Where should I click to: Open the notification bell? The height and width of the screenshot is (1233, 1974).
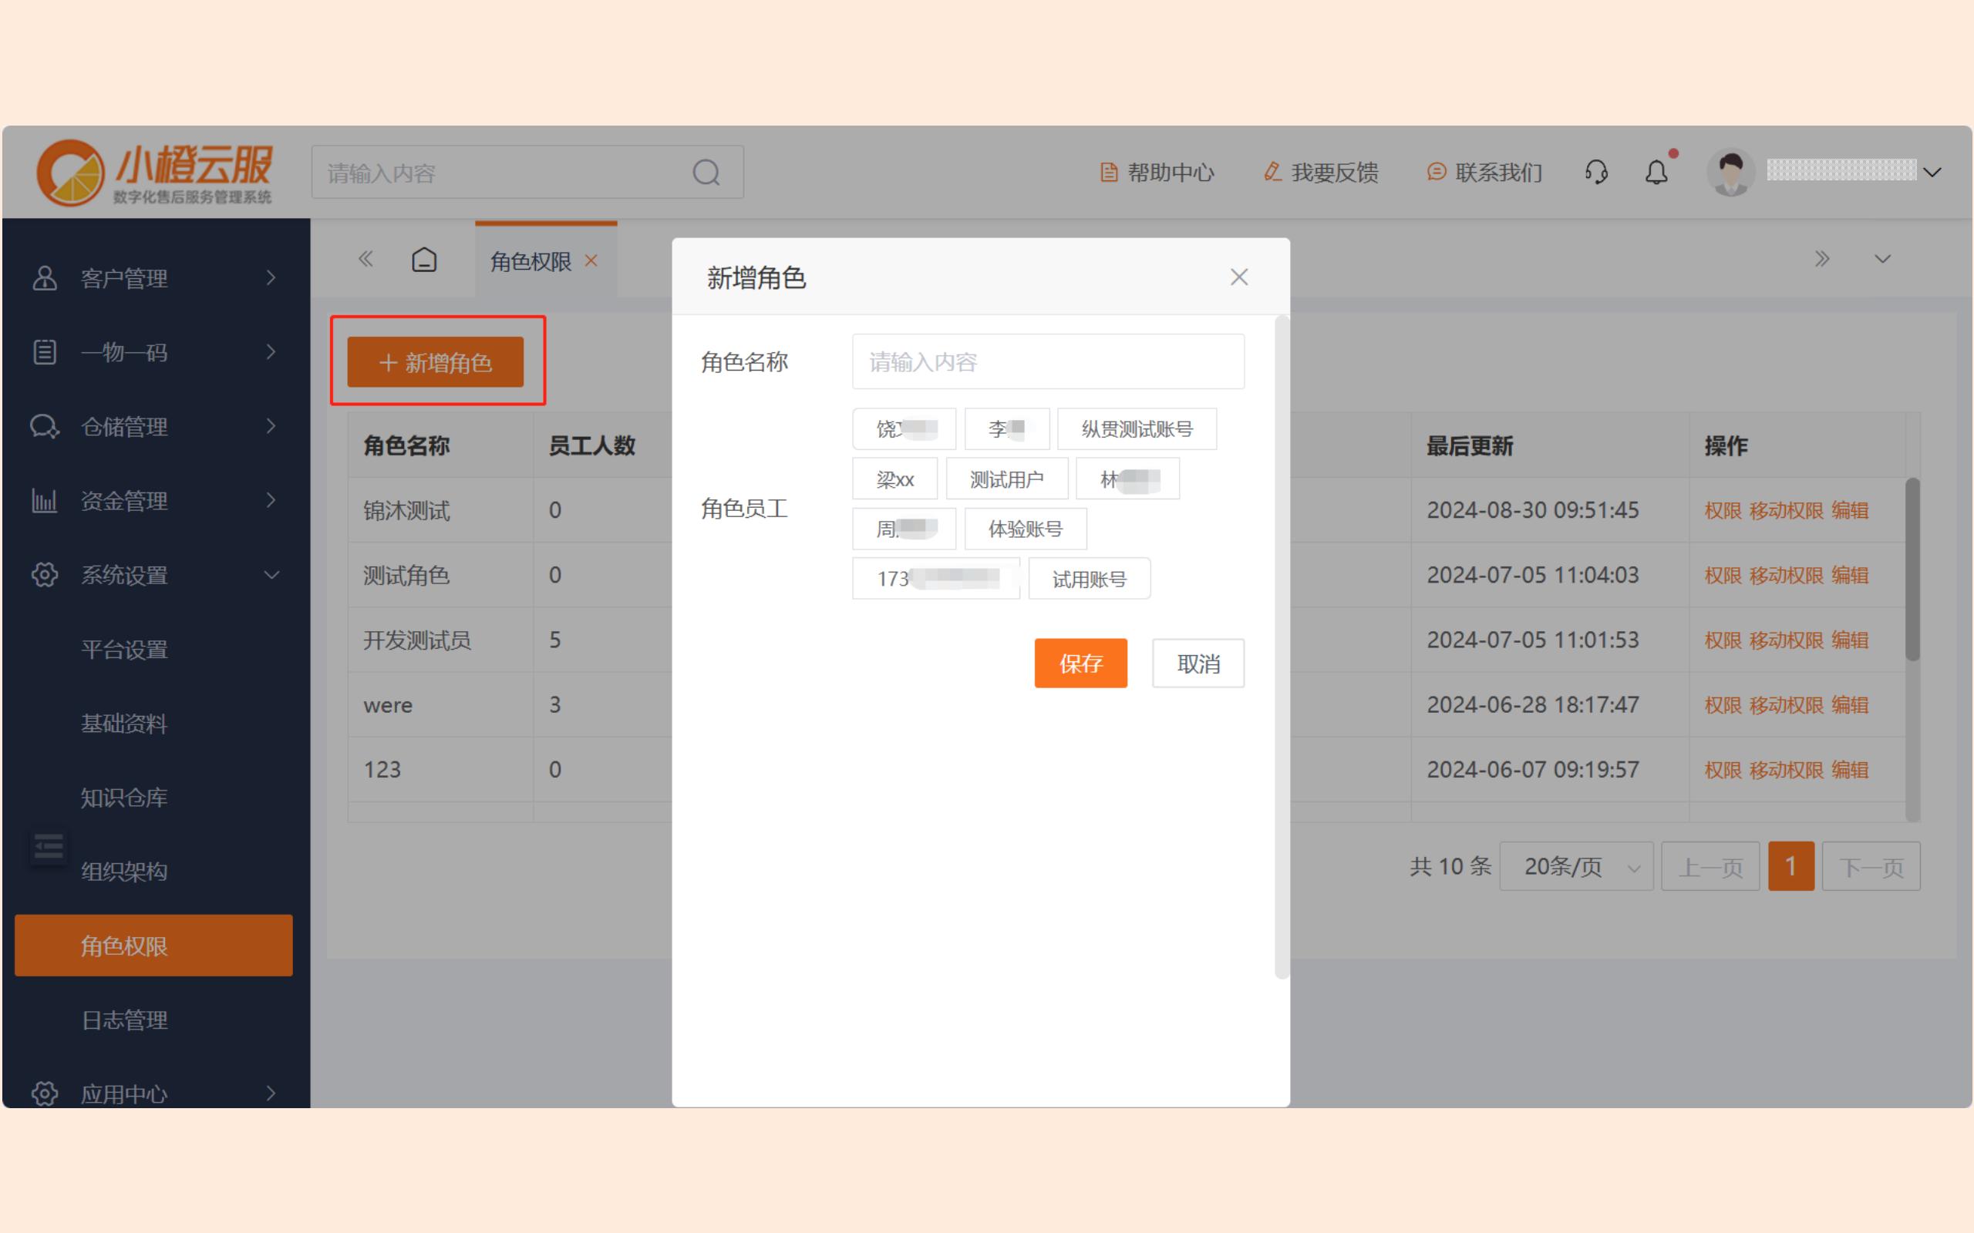1656,172
